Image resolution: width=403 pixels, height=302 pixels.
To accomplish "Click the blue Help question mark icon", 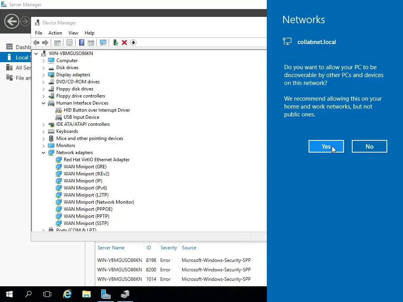I will point(81,42).
